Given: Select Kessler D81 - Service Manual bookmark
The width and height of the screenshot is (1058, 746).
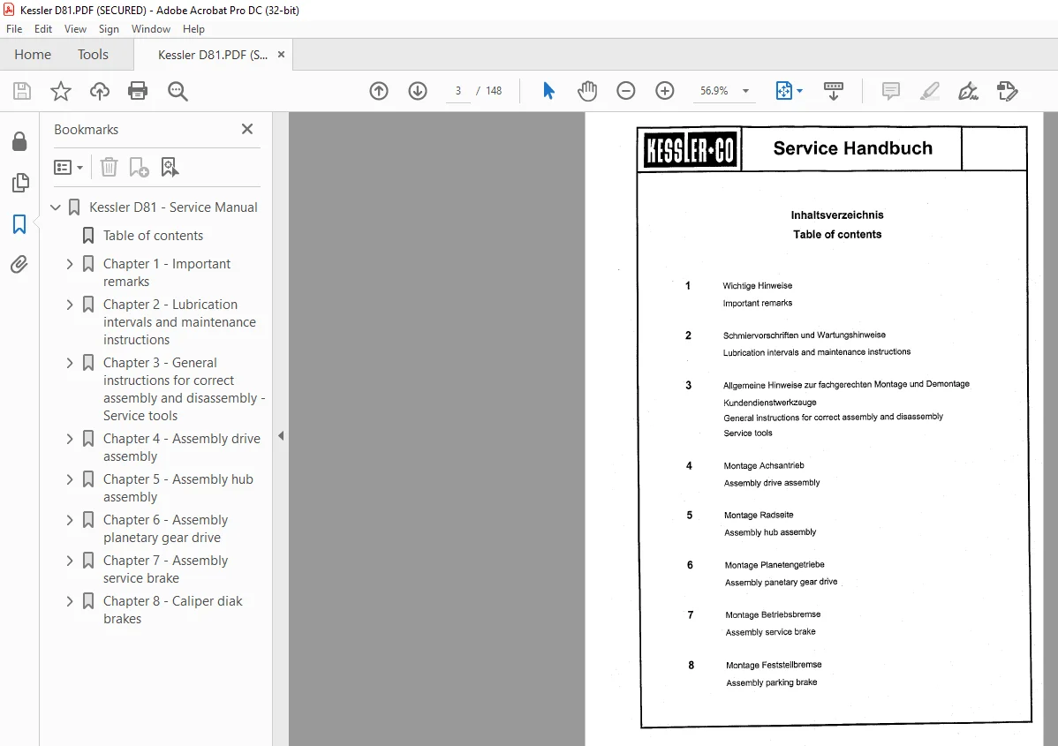Looking at the screenshot, I should tap(173, 207).
